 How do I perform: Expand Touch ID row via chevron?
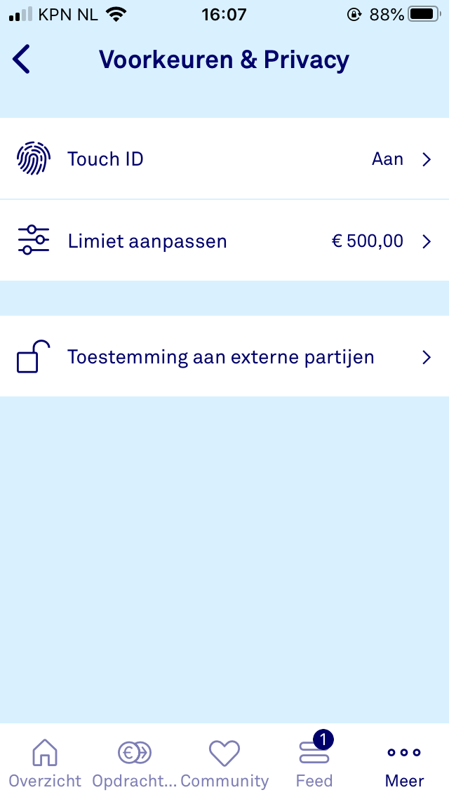tap(427, 159)
